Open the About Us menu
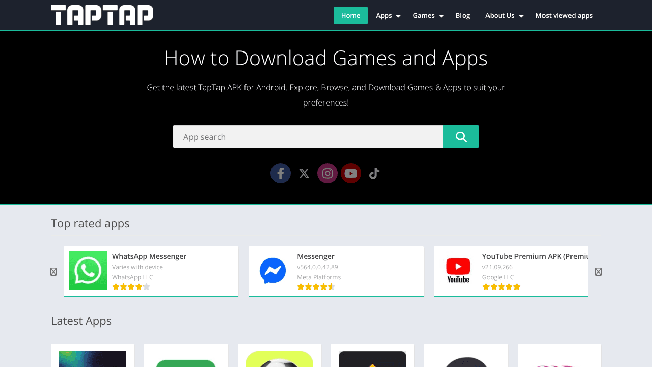The image size is (652, 367). 500,15
